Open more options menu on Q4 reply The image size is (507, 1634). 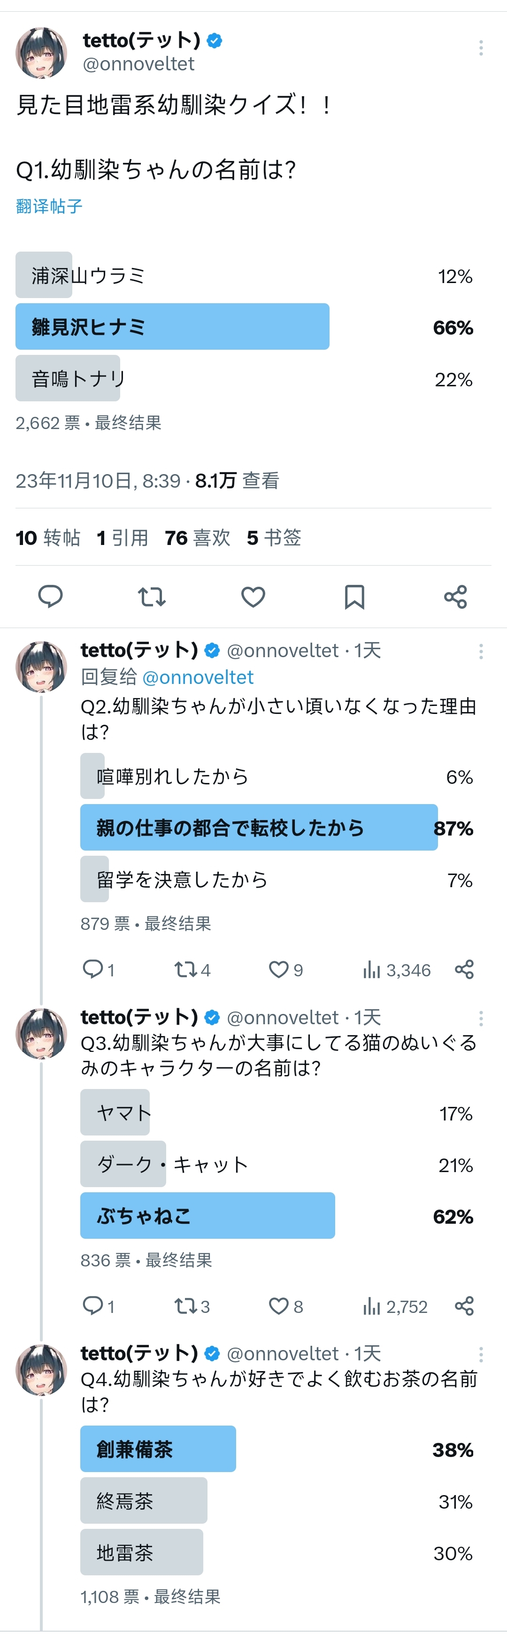tap(481, 1354)
